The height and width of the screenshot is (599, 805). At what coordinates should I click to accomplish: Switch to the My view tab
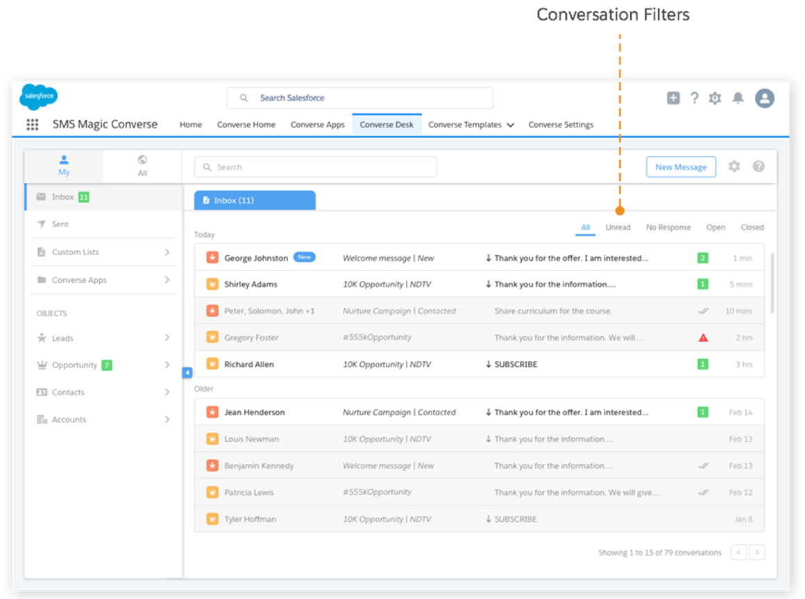(x=64, y=166)
